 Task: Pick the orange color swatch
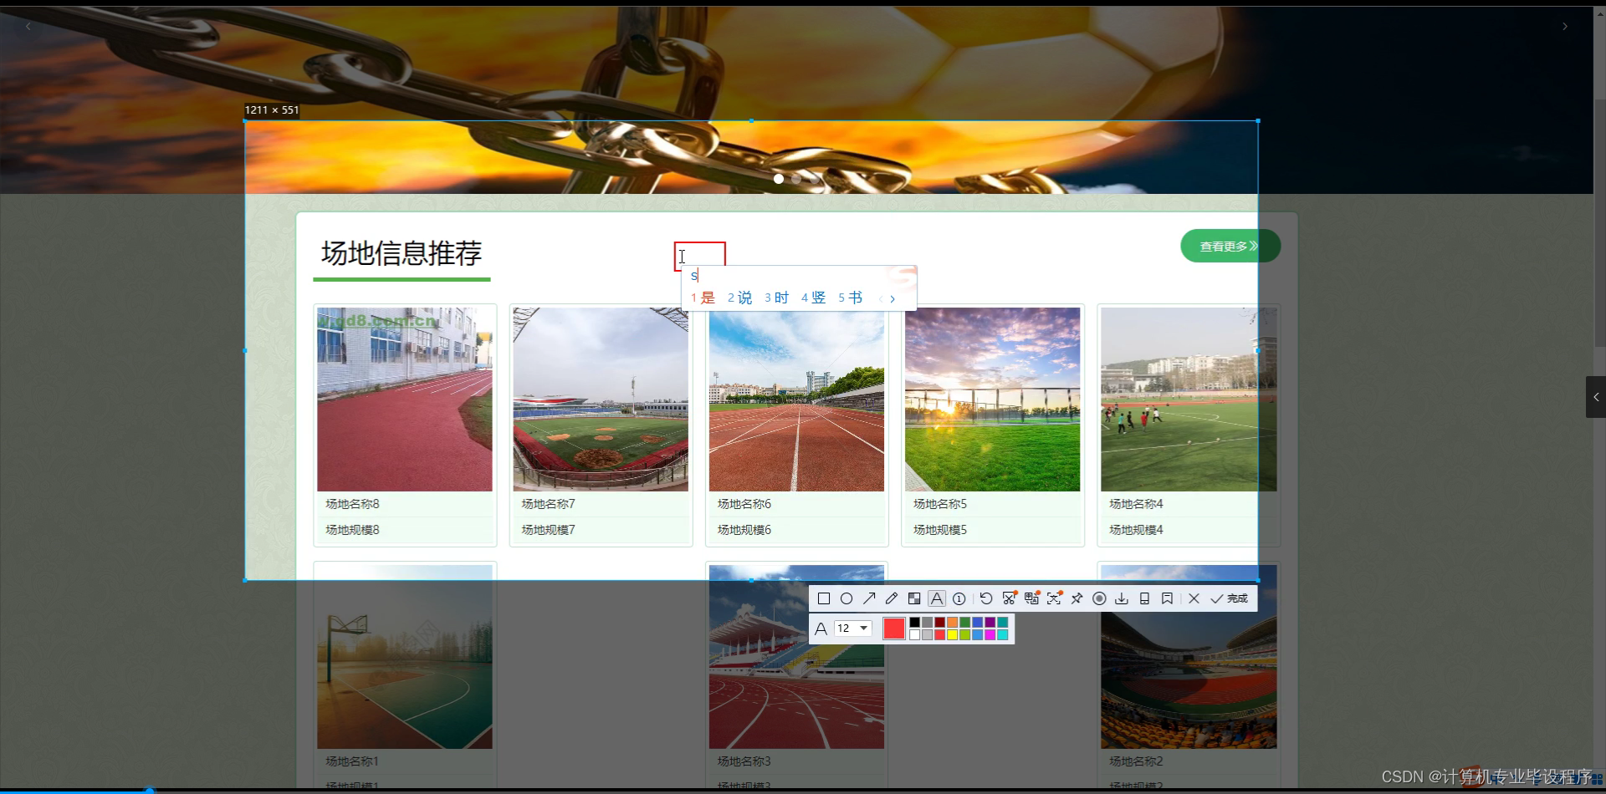pyautogui.click(x=952, y=622)
